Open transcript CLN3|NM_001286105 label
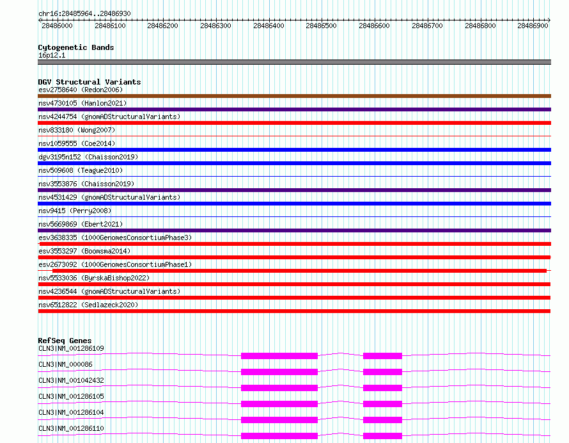This screenshot has height=443, width=569. 71,396
